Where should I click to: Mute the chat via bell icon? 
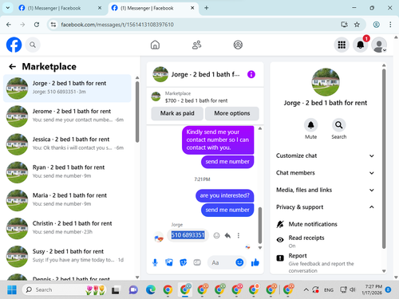(x=310, y=125)
